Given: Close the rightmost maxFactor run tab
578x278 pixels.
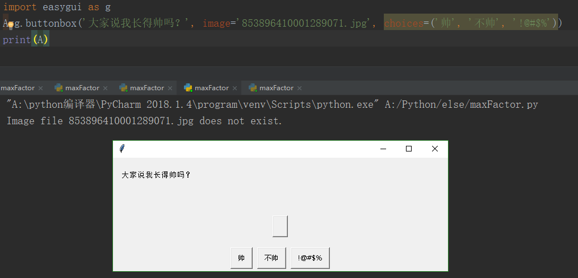Looking at the screenshot, I should point(299,88).
